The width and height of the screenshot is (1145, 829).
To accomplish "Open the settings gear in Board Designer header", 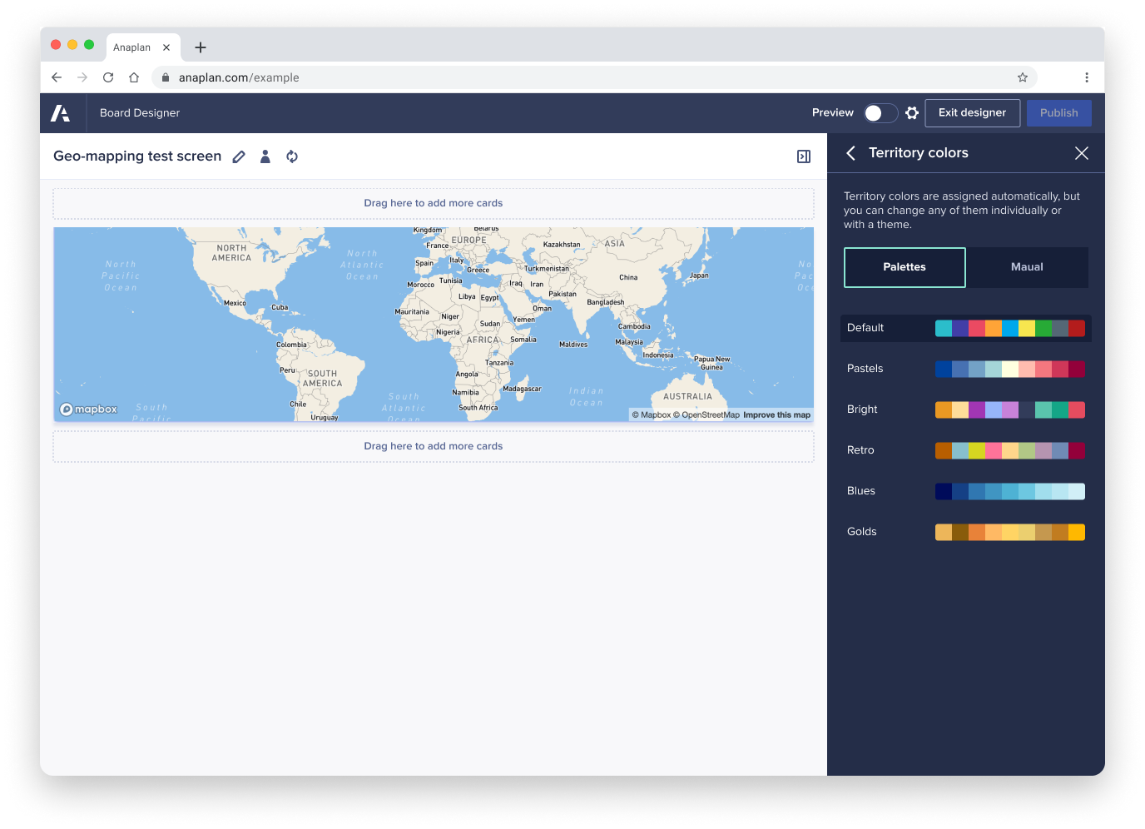I will pyautogui.click(x=912, y=112).
